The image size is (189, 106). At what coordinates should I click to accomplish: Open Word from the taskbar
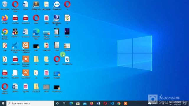(x=98, y=103)
